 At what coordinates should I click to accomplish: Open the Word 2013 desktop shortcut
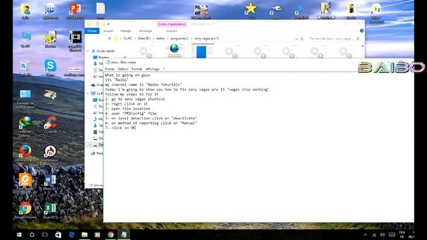point(51,182)
